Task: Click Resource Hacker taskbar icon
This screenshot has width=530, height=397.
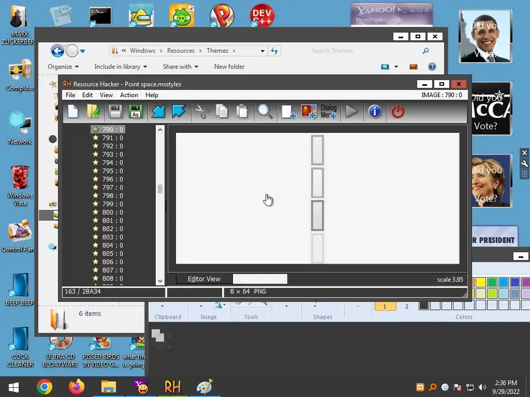Action: (172, 387)
